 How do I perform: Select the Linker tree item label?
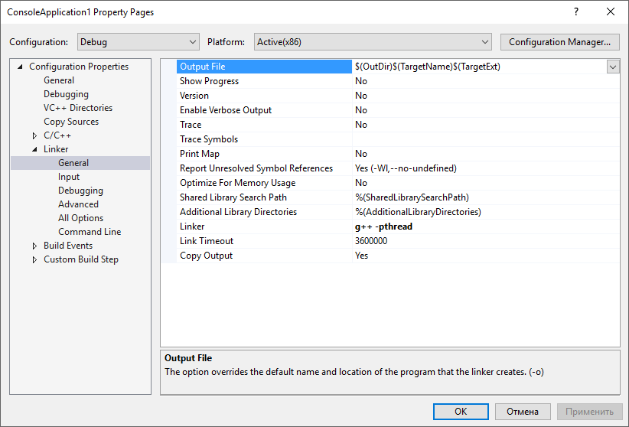[56, 149]
